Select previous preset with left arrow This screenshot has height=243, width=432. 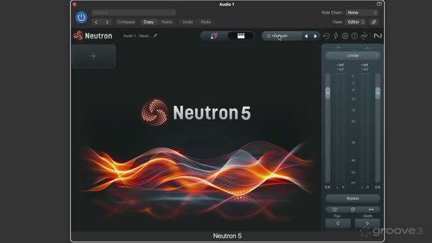pos(306,36)
